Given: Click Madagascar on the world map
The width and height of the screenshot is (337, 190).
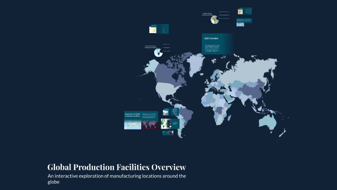Looking at the screenshot, I should (x=229, y=118).
